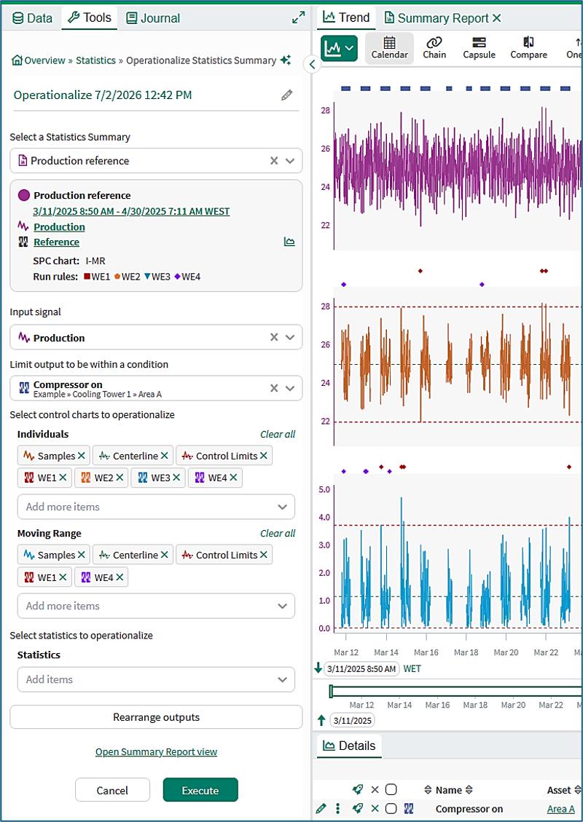Screen dimensions: 583x822
Task: Switch to Capsule view in toolbar
Action: [479, 48]
